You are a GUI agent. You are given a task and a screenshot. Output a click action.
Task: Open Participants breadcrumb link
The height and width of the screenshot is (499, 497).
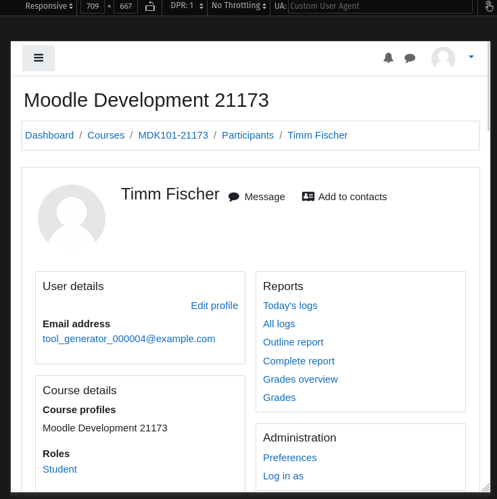pos(247,135)
